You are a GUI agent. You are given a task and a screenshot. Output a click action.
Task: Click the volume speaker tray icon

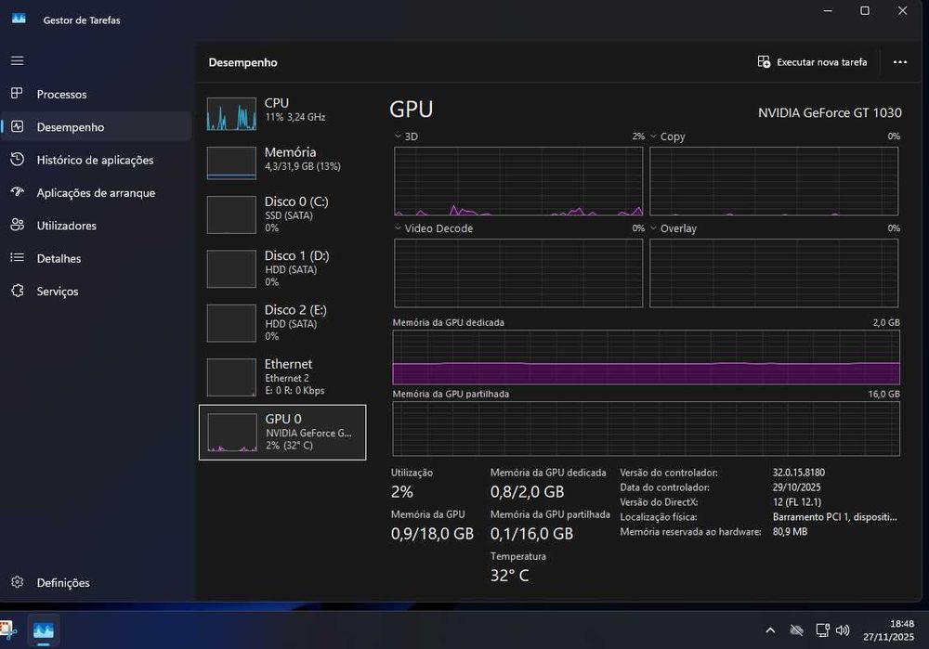(x=842, y=630)
